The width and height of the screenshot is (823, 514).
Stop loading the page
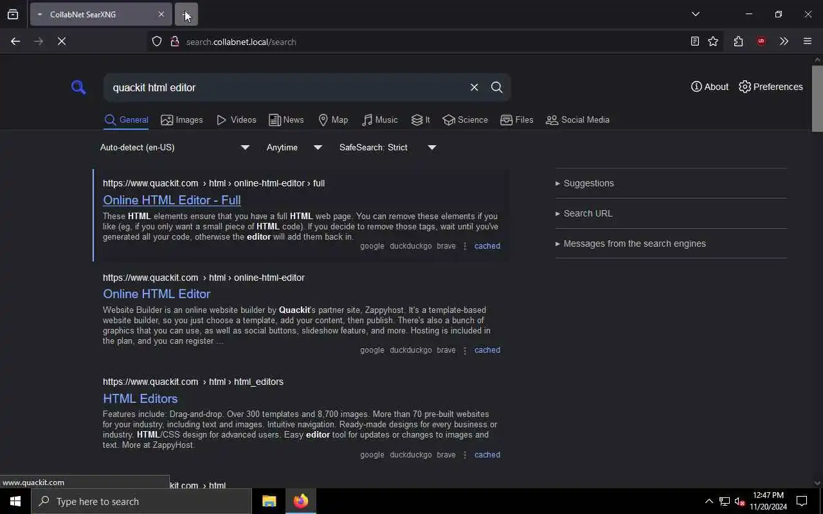(62, 41)
